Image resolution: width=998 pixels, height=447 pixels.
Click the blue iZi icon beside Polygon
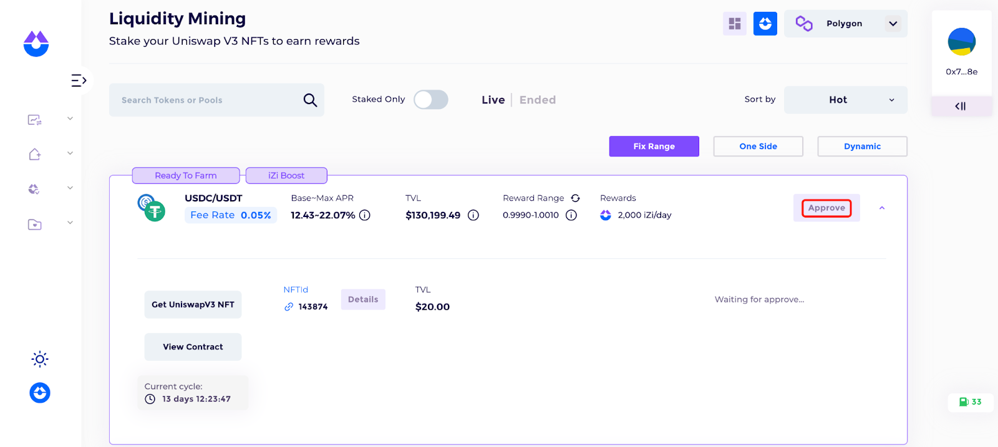765,24
